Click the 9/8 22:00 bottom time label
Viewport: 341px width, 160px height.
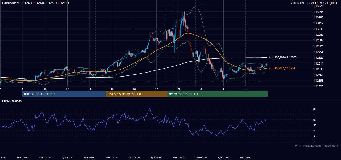coord(179,157)
